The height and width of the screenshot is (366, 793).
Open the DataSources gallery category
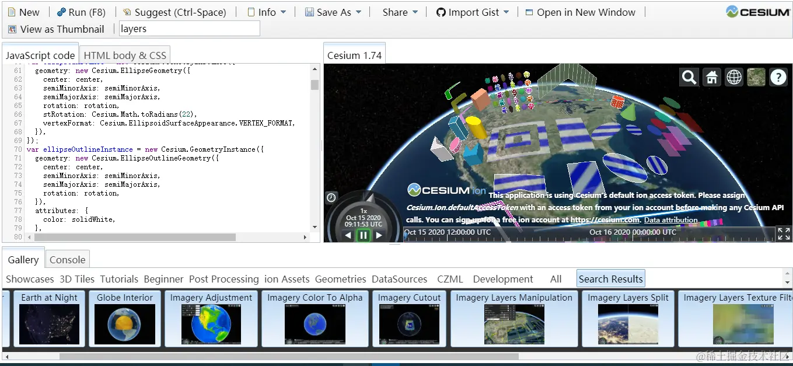coord(399,279)
